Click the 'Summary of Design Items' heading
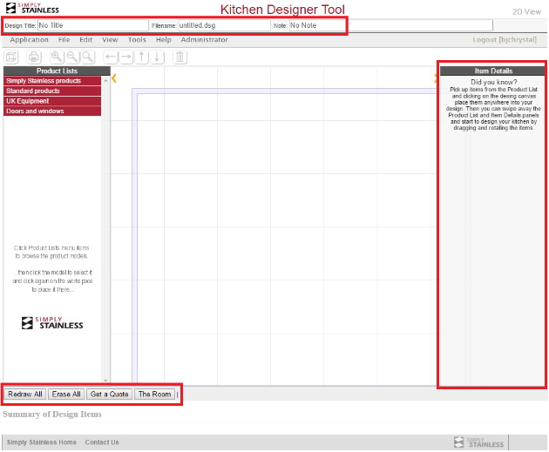Image resolution: width=549 pixels, height=452 pixels. tap(52, 415)
